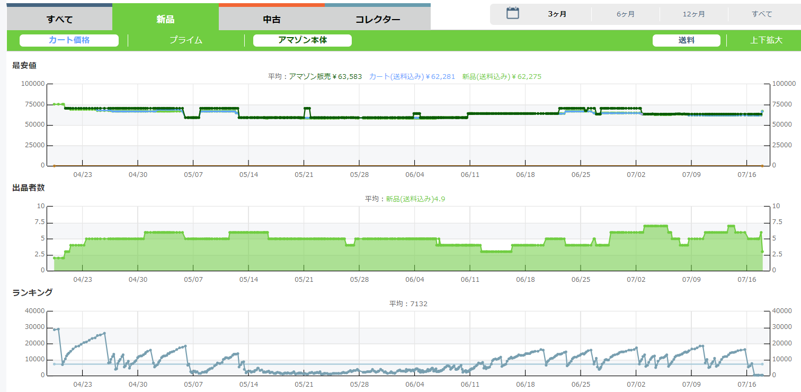This screenshot has height=392, width=801.
Task: Click the calendar icon beside period options
Action: pos(512,14)
